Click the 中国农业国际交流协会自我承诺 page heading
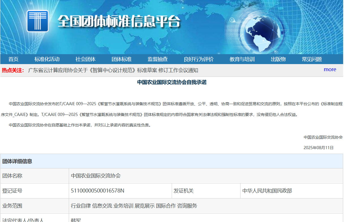 pos(172,82)
